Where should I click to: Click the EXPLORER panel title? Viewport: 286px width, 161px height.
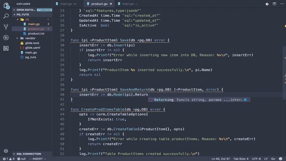coord(23,4)
